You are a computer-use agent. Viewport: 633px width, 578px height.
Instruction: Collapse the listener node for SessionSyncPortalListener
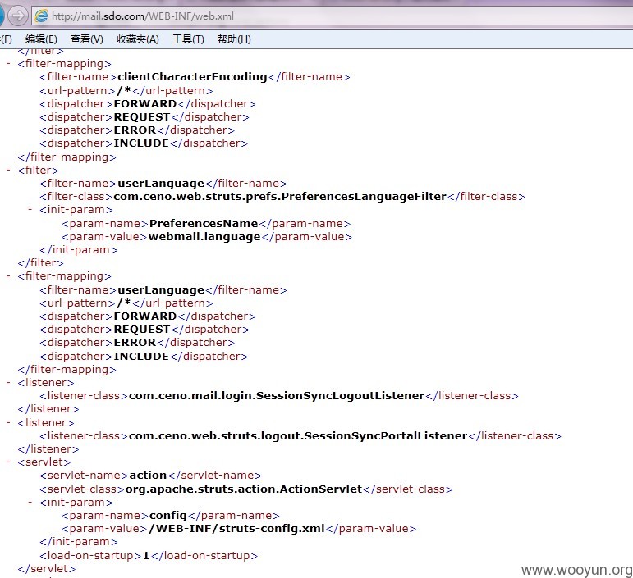click(x=8, y=422)
